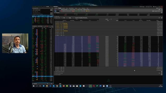Open the Tools tab
The width and height of the screenshot is (166, 93).
tap(79, 8)
